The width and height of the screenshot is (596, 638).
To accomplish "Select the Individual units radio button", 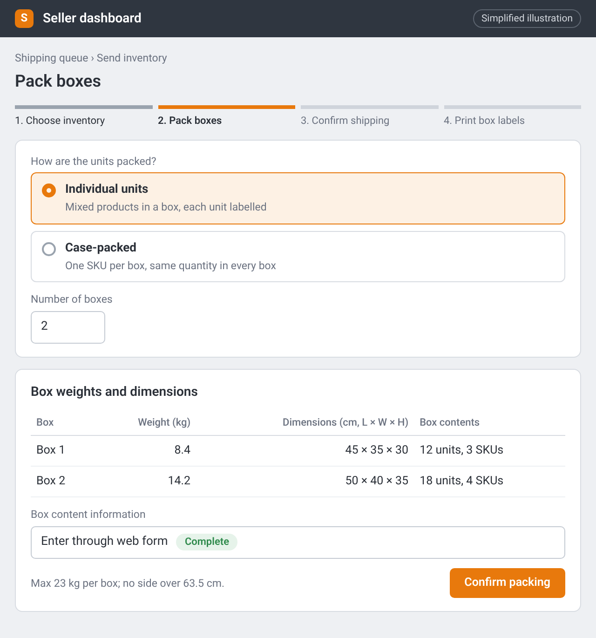I will point(49,190).
